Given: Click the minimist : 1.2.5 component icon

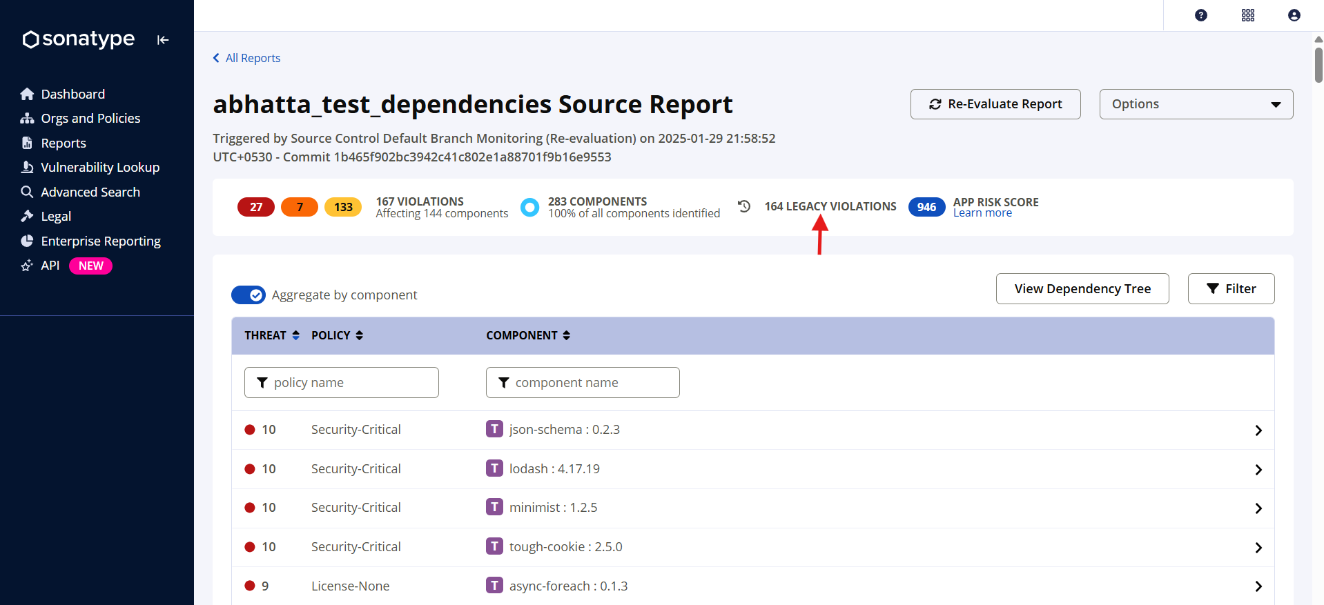Looking at the screenshot, I should coord(494,507).
